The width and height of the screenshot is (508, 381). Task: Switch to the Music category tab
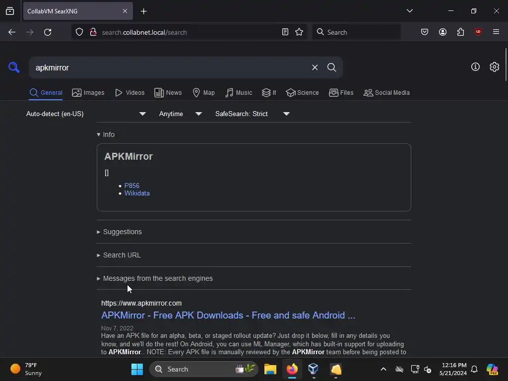239,93
